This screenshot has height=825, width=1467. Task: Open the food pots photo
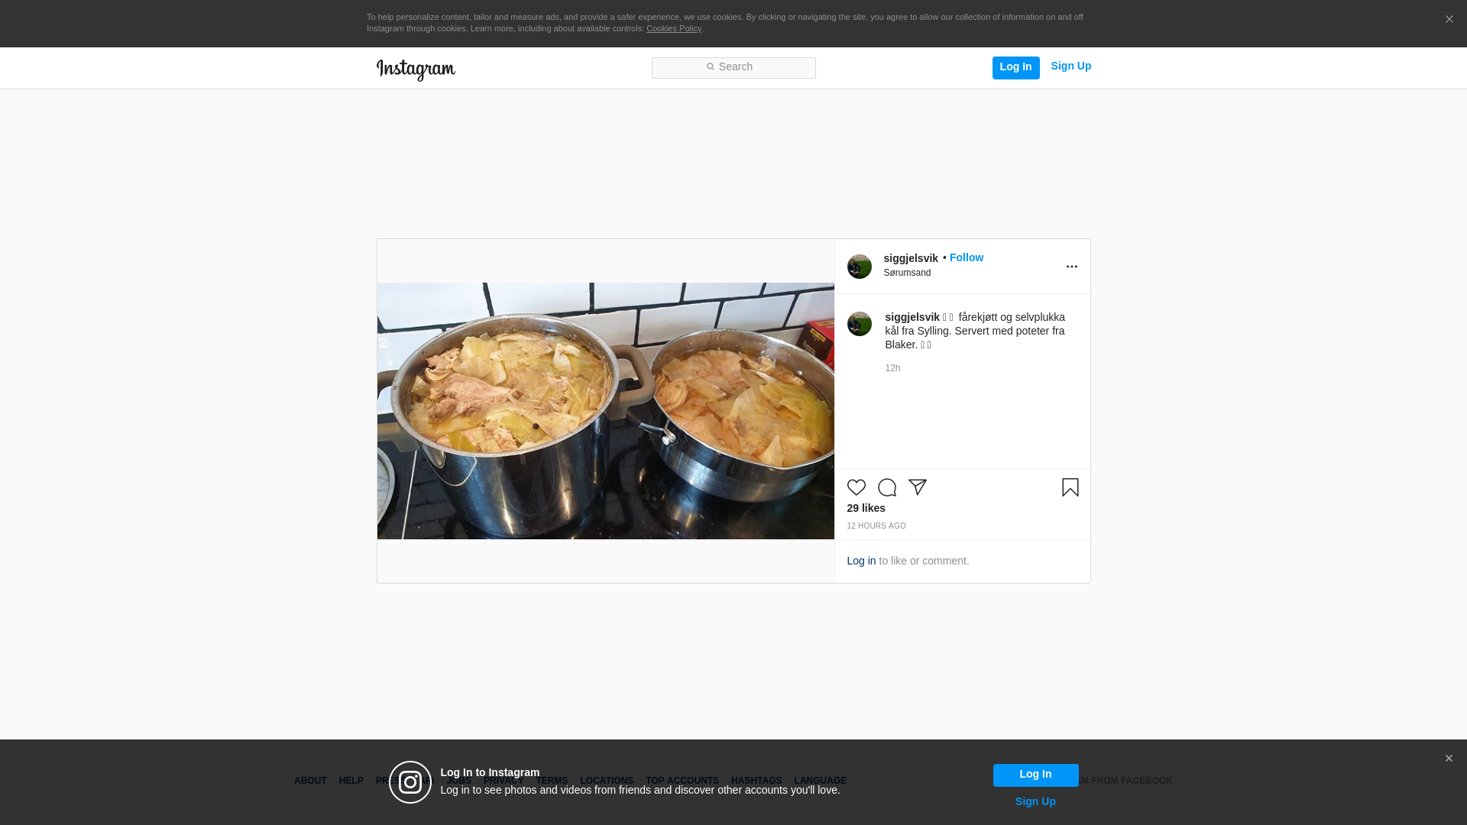605,411
